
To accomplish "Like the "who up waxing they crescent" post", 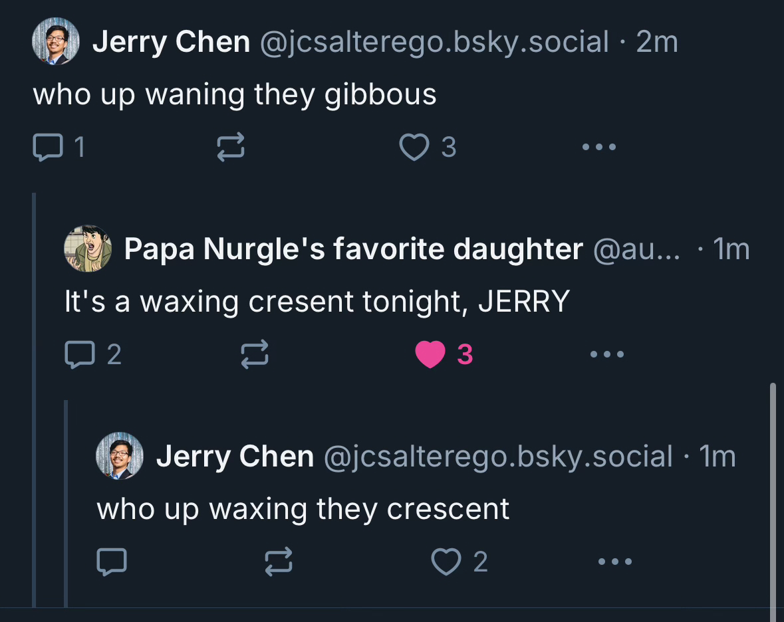I will click(446, 562).
